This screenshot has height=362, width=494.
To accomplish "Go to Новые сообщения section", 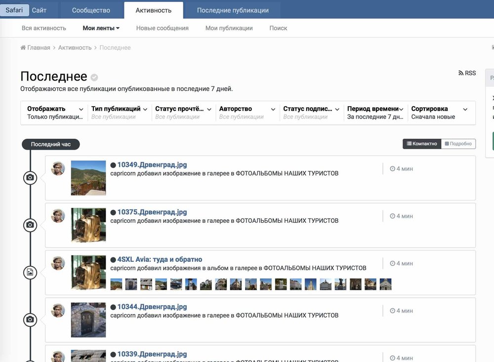I will pyautogui.click(x=162, y=28).
